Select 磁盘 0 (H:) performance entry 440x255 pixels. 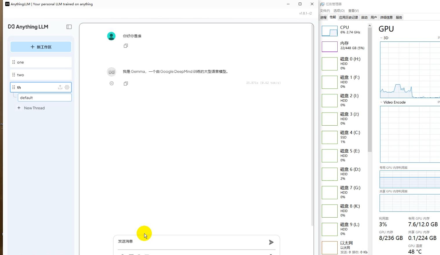tap(344, 64)
